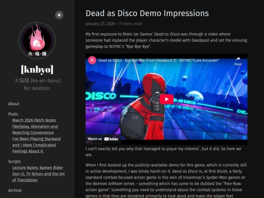
Task: Open the Scripts section
Action: [14, 161]
